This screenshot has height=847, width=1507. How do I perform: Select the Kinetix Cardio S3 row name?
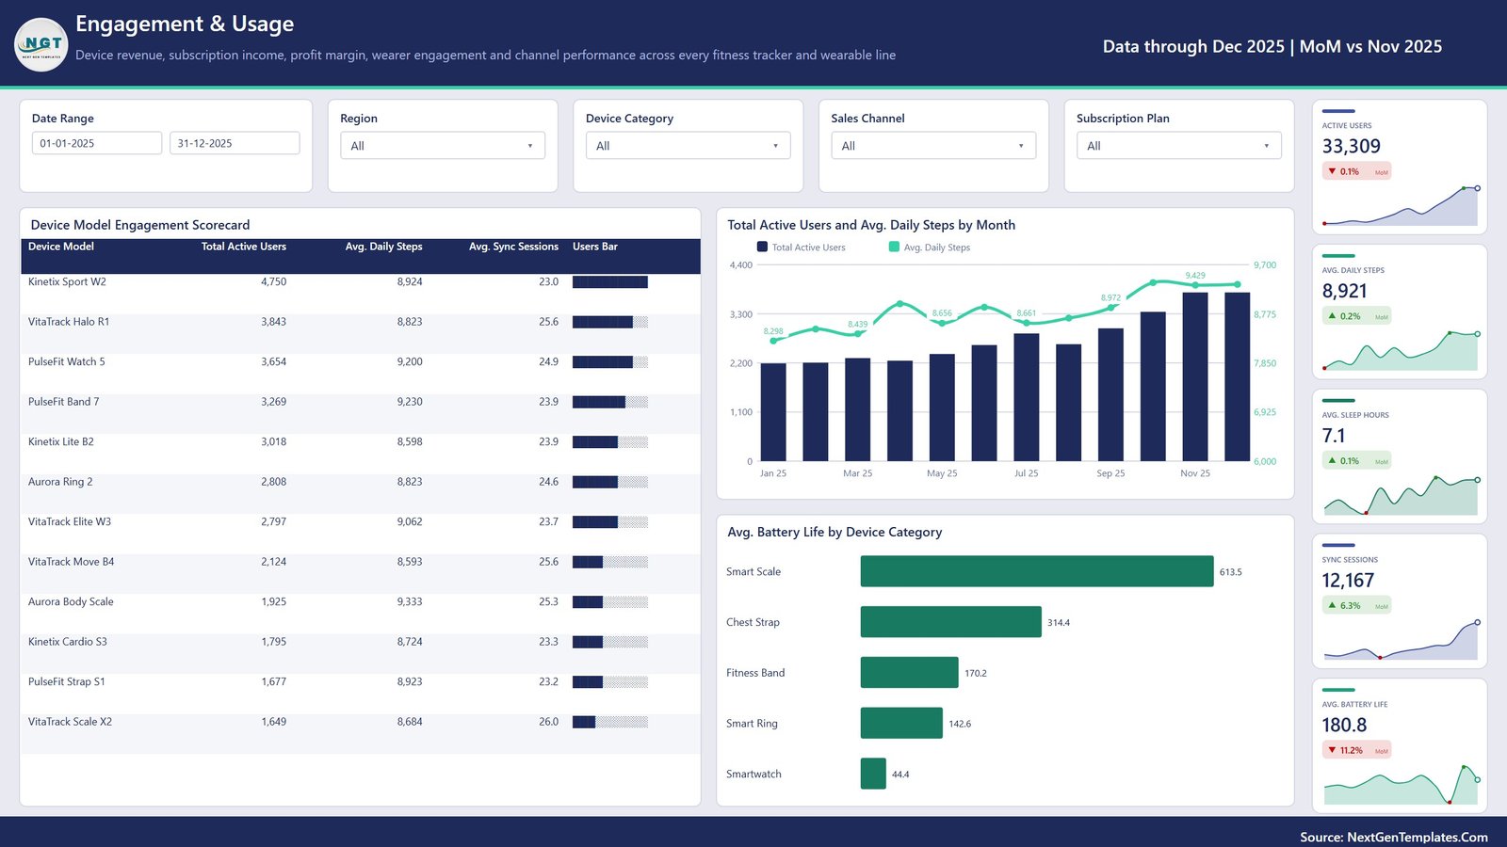click(68, 642)
